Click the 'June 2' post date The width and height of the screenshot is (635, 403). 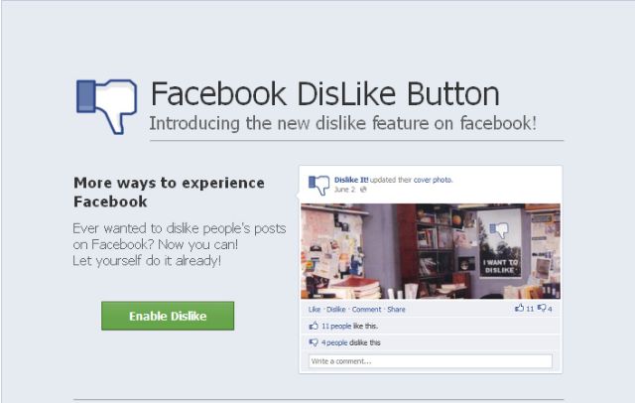click(344, 190)
